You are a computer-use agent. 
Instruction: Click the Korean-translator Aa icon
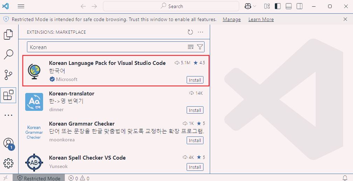pyautogui.click(x=34, y=102)
